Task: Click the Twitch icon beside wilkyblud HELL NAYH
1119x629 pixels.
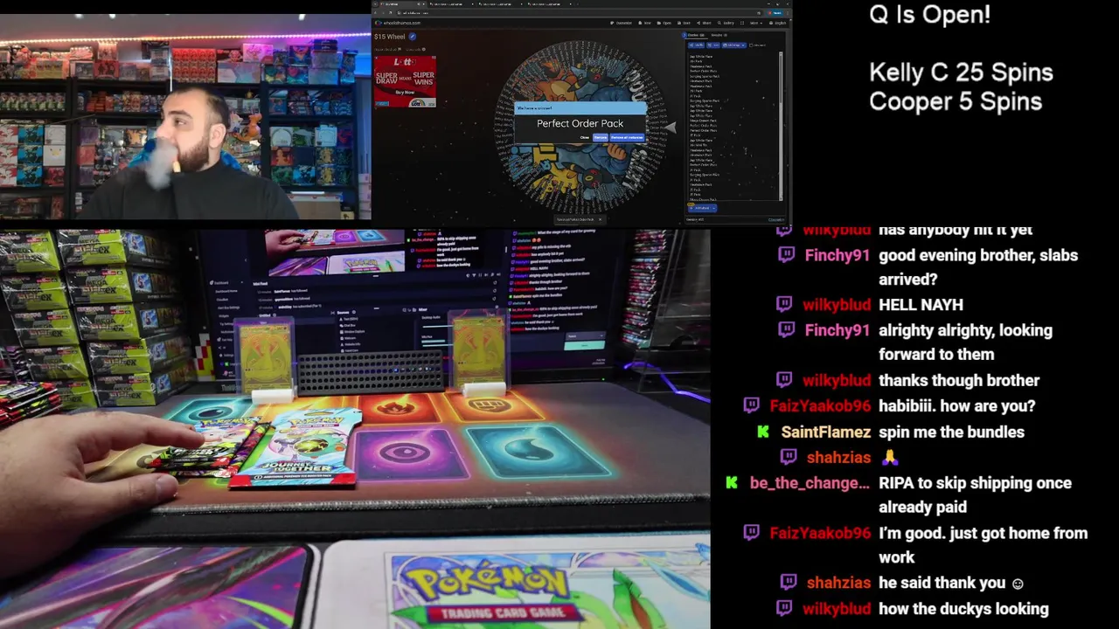Action: 784,304
